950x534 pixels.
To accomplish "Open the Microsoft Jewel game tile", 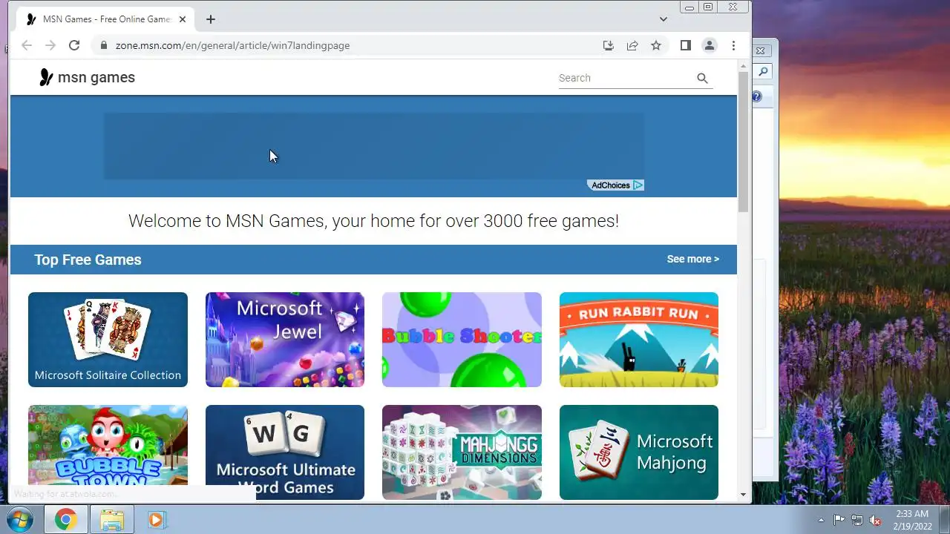I will [x=285, y=340].
